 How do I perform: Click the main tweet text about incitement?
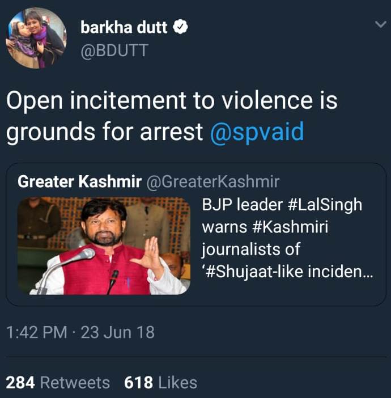click(x=172, y=116)
